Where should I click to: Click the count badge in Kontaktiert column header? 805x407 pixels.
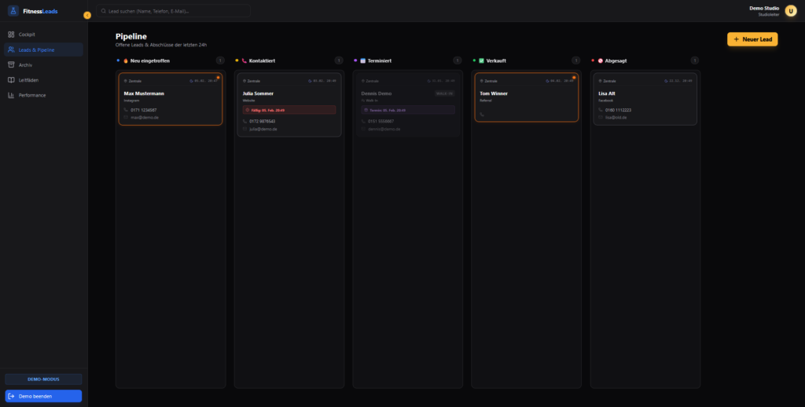(338, 60)
